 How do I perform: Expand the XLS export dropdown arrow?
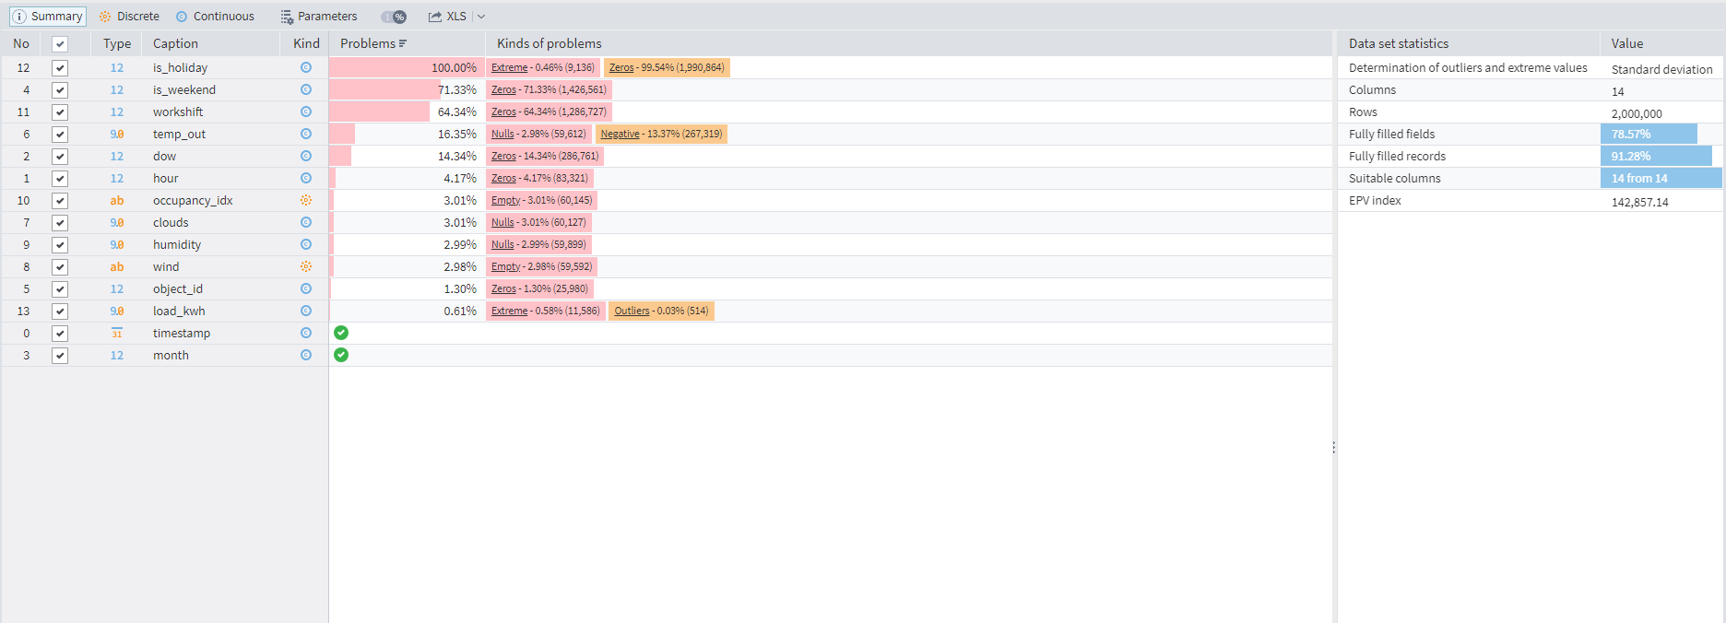coord(481,17)
